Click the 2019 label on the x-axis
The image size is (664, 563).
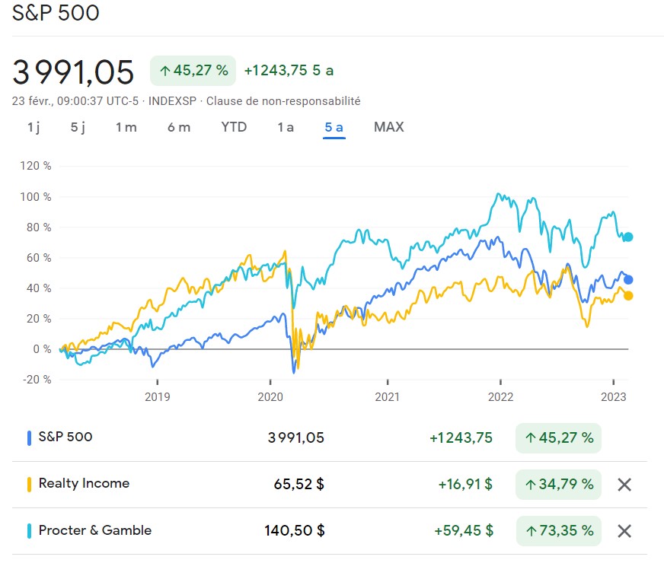pyautogui.click(x=157, y=397)
